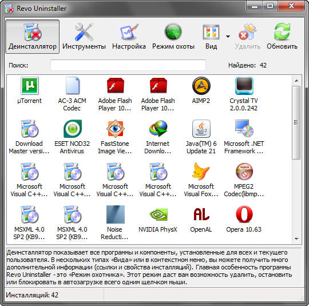Expand the Вид view dropdown arrow
This screenshot has width=309, height=306.
[x=228, y=37]
